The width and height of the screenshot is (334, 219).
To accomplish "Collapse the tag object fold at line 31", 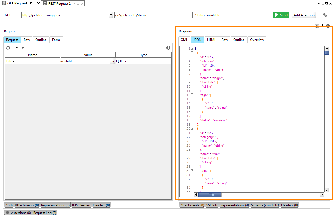I will (192, 175).
